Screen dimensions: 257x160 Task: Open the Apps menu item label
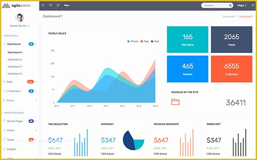[10, 81]
